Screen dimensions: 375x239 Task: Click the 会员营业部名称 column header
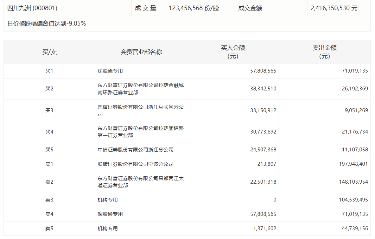141,52
